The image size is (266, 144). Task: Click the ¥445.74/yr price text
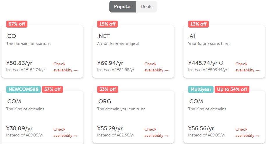[203, 63]
